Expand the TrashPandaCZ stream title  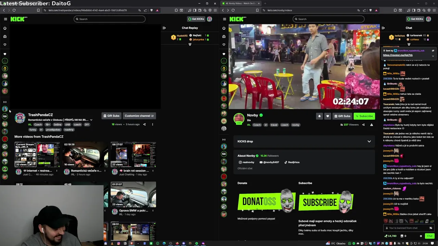pos(91,120)
